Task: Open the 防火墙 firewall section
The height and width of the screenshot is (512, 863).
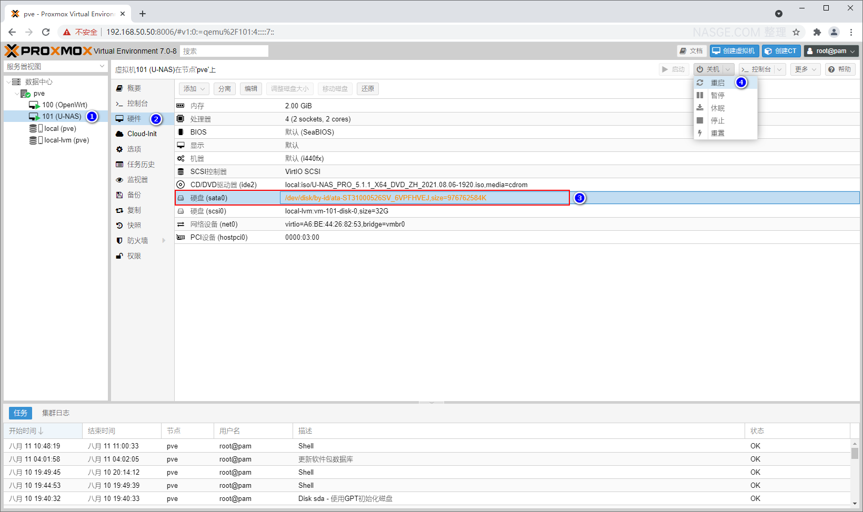Action: point(142,241)
